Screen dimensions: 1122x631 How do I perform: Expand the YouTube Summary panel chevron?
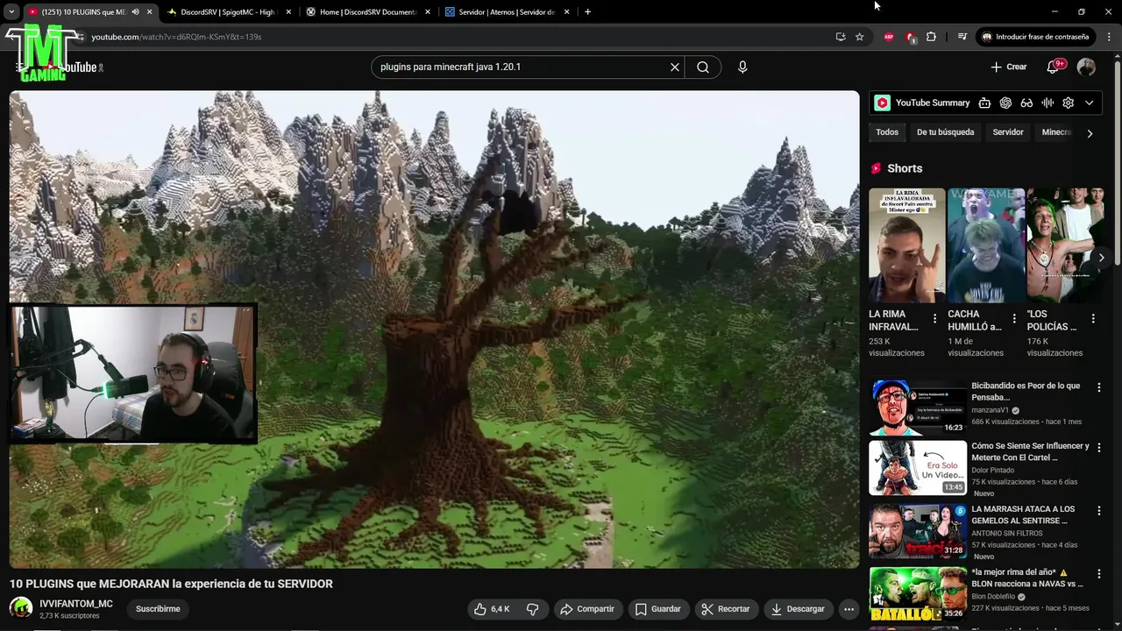click(1090, 103)
